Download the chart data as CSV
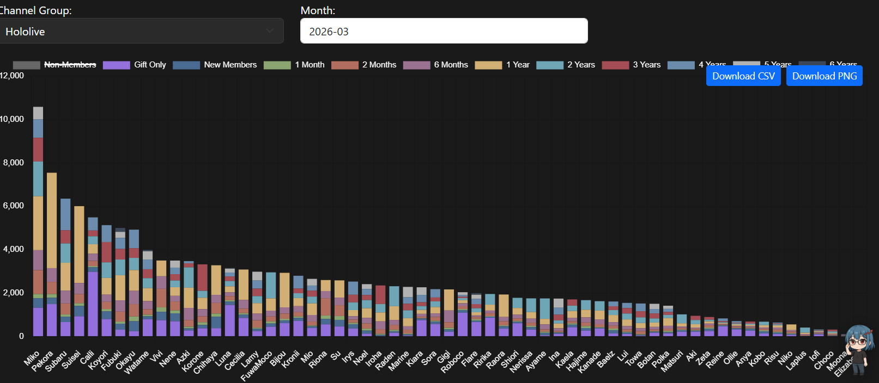The width and height of the screenshot is (879, 383). point(743,76)
